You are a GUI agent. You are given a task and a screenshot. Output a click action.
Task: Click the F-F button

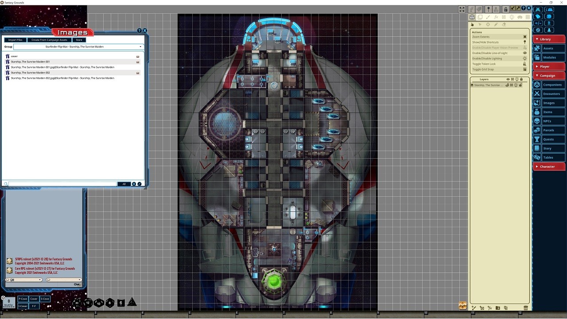[x=34, y=306]
